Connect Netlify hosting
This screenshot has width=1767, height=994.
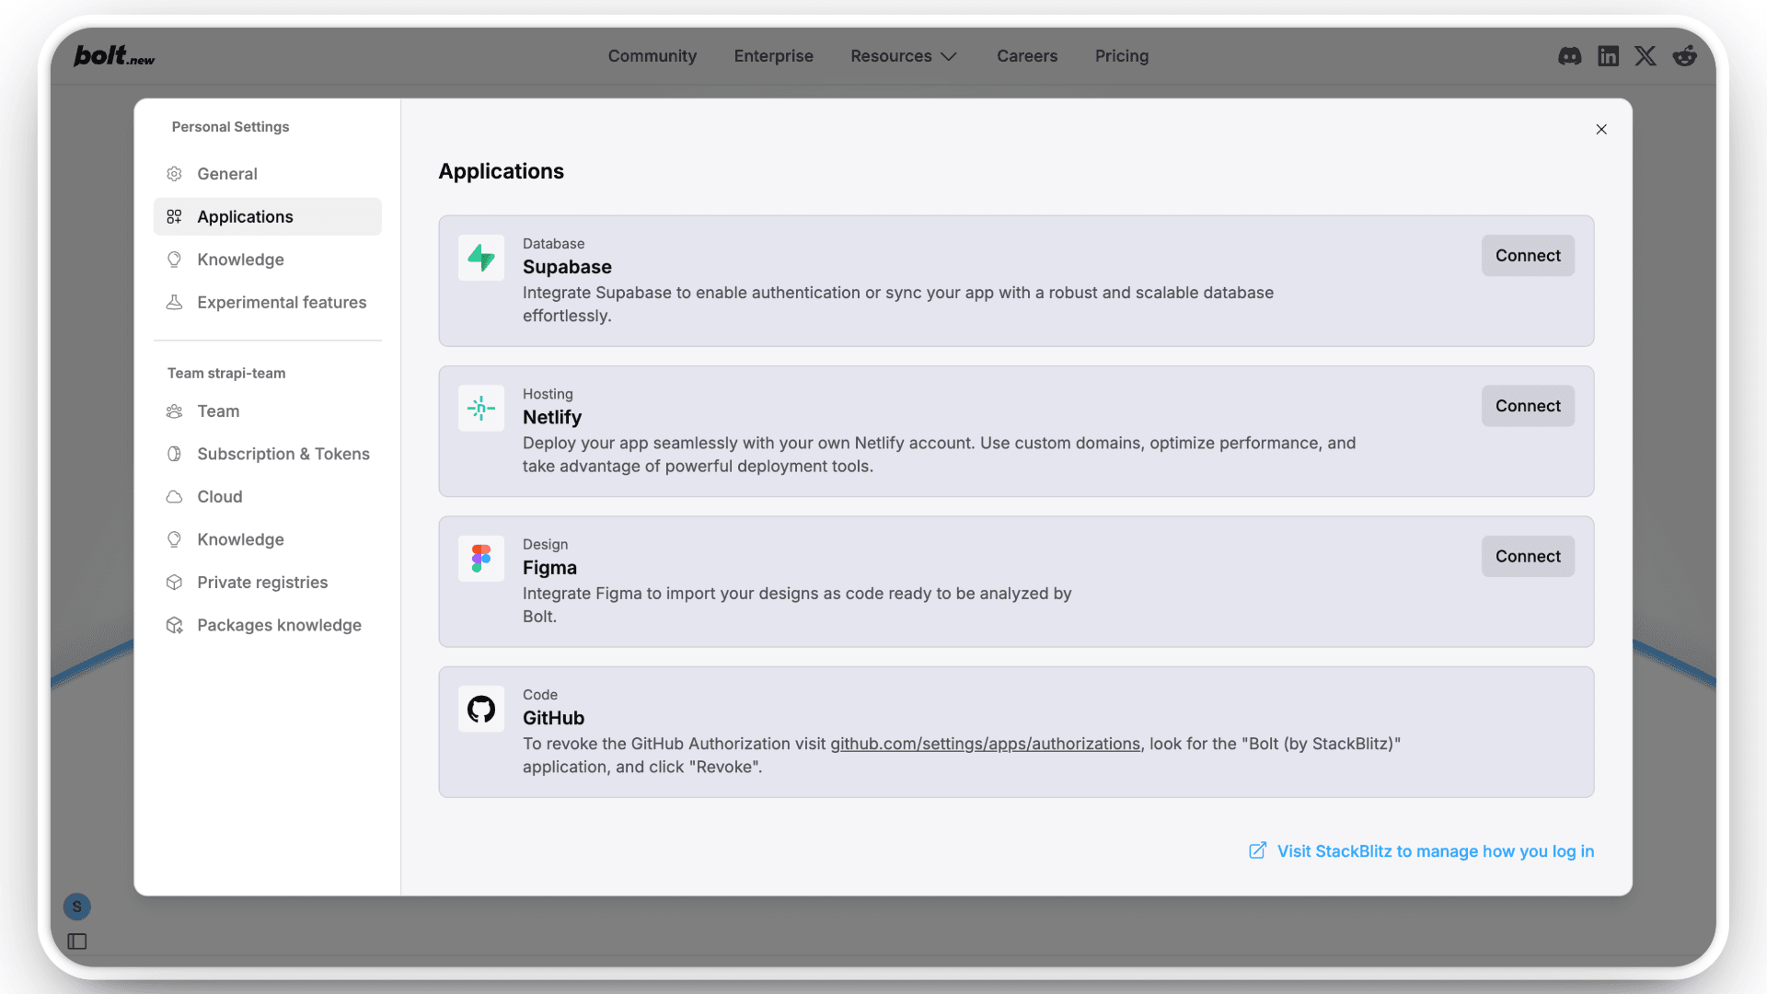(x=1528, y=406)
